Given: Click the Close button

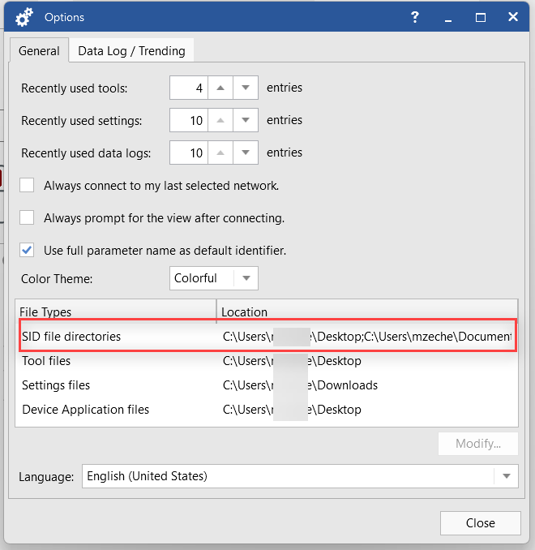Looking at the screenshot, I should coord(480,523).
